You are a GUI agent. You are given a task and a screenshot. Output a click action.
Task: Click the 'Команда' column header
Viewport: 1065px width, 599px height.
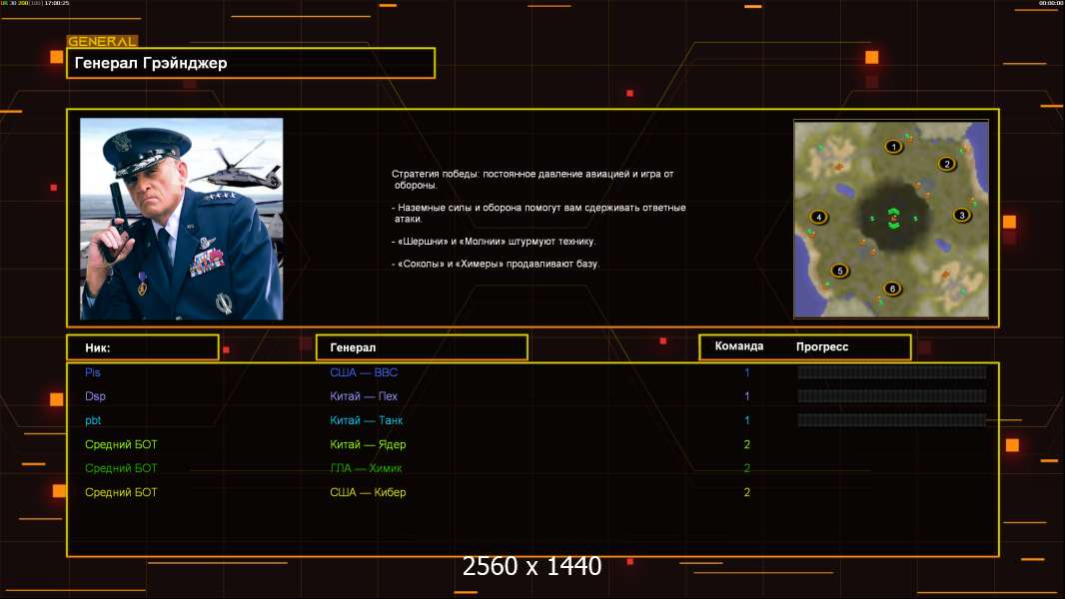tap(739, 346)
